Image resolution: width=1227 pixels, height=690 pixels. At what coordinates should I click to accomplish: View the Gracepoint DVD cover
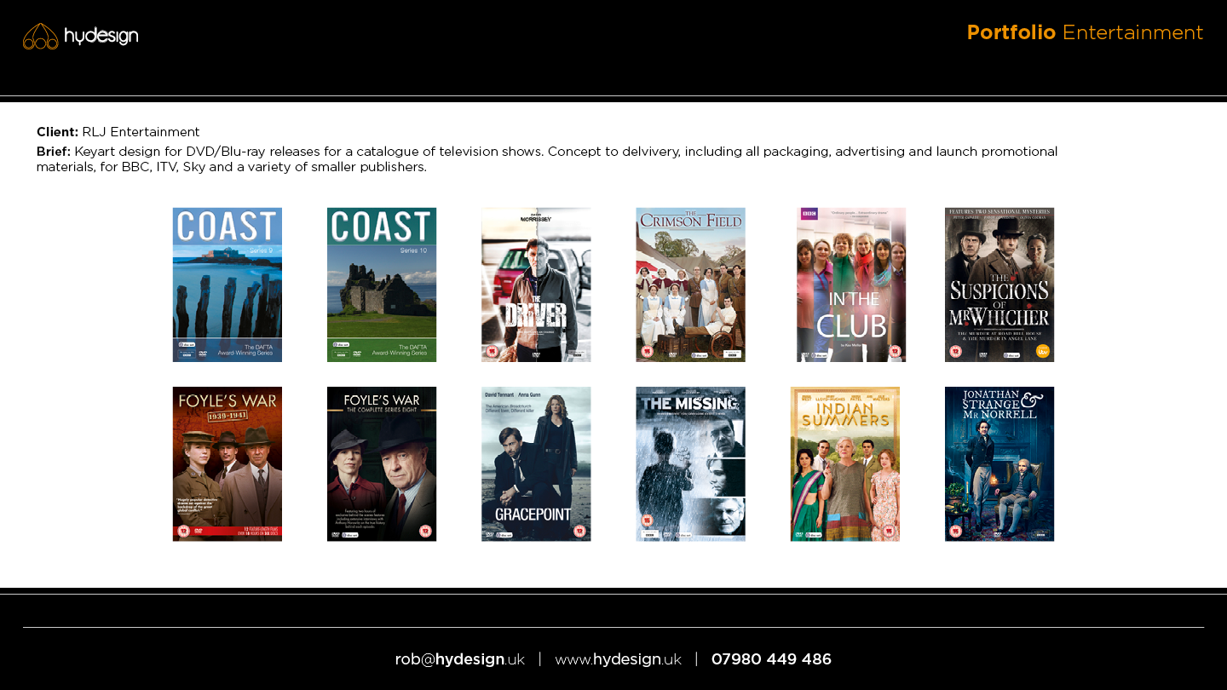pyautogui.click(x=536, y=463)
